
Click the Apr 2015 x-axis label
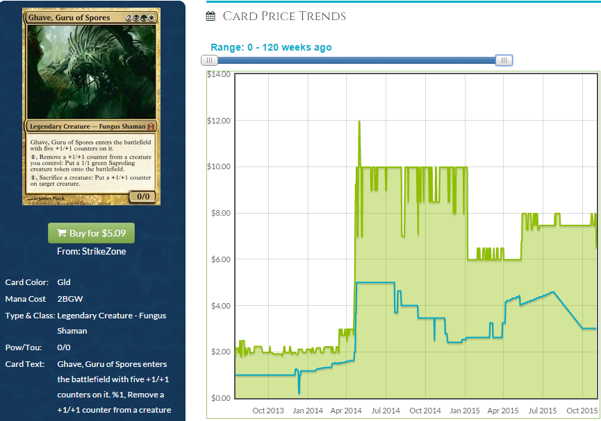pos(503,411)
